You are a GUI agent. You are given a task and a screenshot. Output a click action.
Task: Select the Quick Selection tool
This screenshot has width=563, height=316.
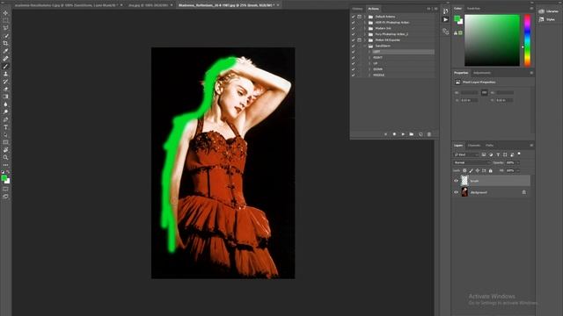[x=5, y=35]
